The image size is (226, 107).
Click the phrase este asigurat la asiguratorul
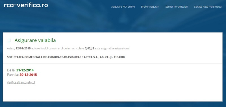(112, 48)
